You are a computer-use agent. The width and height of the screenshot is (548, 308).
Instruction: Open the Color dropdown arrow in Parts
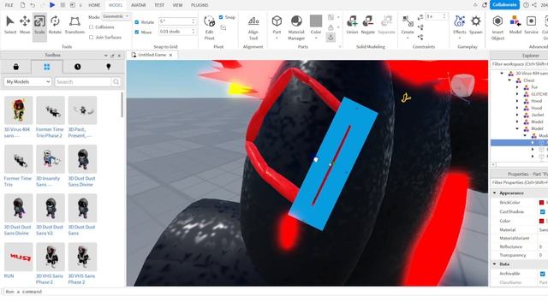tap(316, 38)
